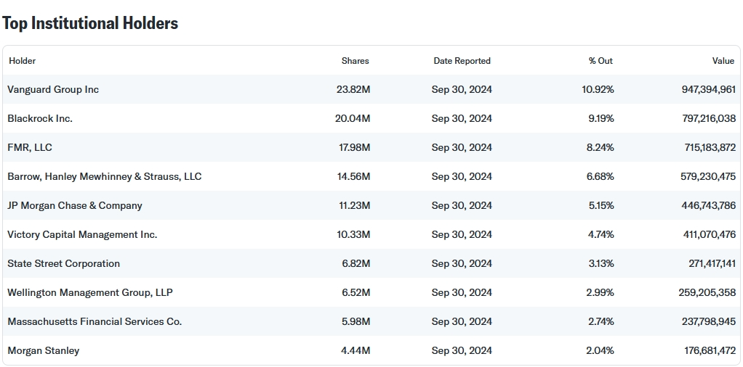Screen dimensions: 743x367
Task: Select the FMR, LLC holder name
Action: pyautogui.click(x=30, y=147)
